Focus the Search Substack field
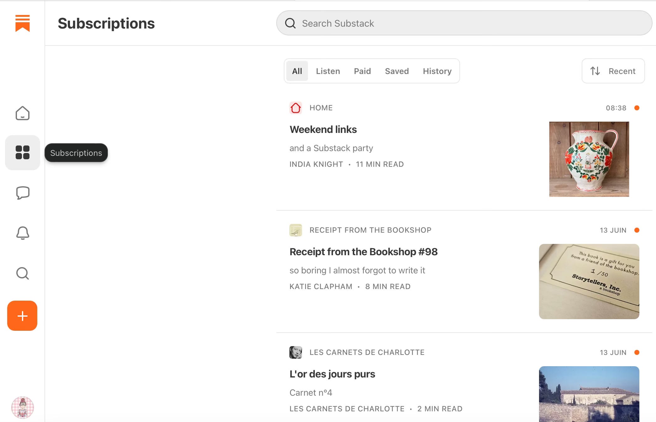656x422 pixels. click(464, 23)
